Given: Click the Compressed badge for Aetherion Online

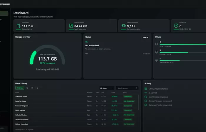Looking at the screenshot, I should tap(128, 97).
